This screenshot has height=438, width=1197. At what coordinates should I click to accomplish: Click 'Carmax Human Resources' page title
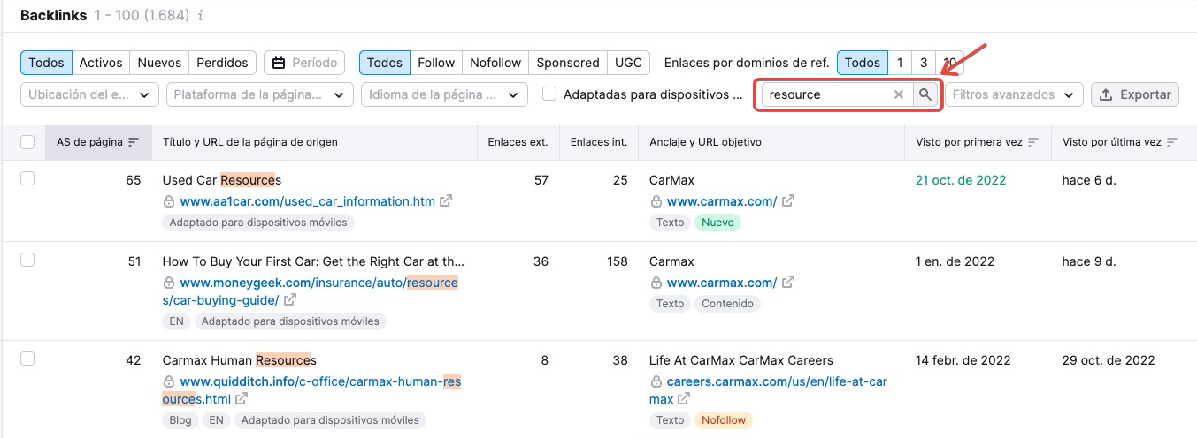[x=240, y=360]
